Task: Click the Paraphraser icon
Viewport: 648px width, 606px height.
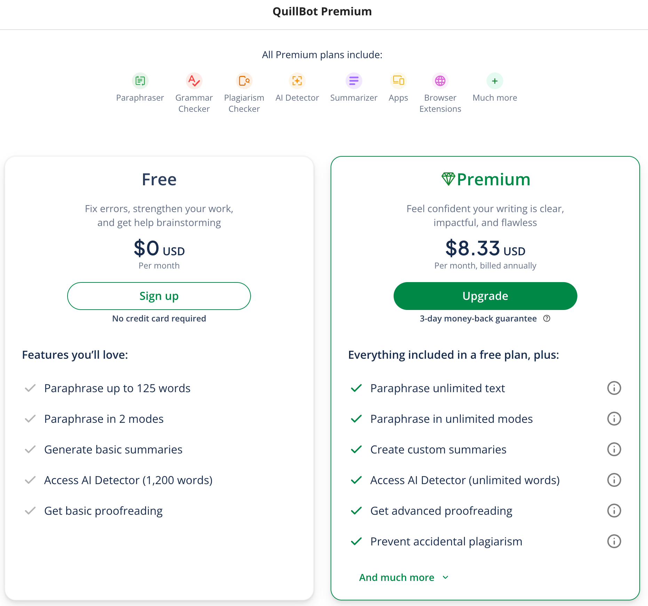Action: tap(140, 81)
